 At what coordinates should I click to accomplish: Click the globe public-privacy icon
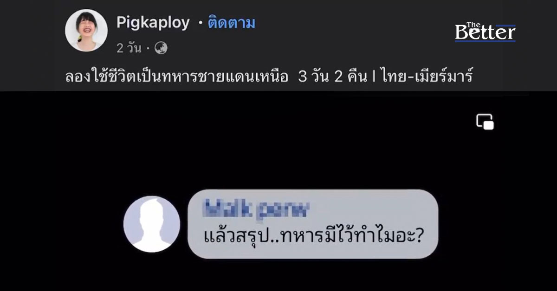coord(161,48)
